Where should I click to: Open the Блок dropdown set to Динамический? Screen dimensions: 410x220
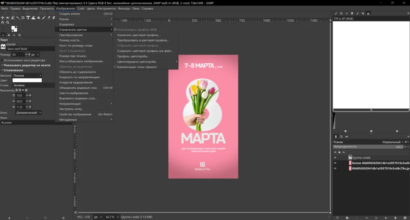[x=28, y=113]
